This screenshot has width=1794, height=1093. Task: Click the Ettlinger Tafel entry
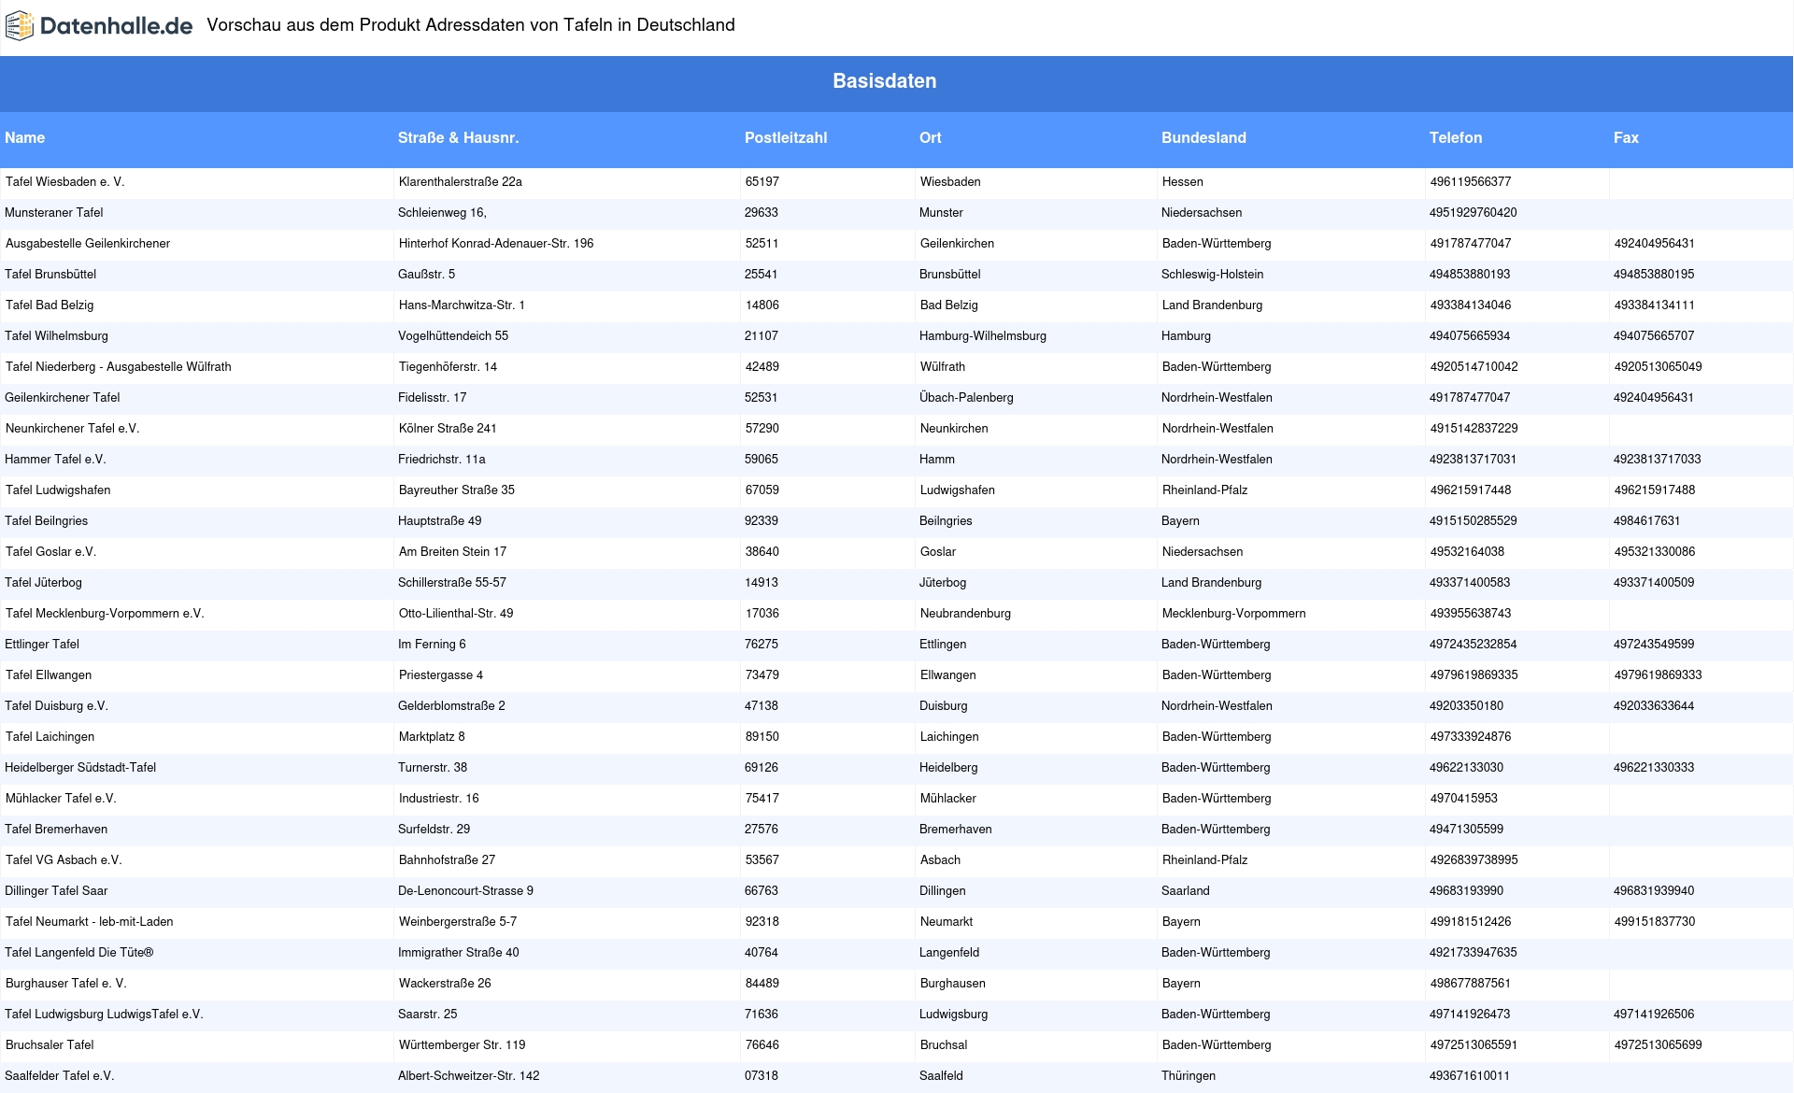[42, 645]
